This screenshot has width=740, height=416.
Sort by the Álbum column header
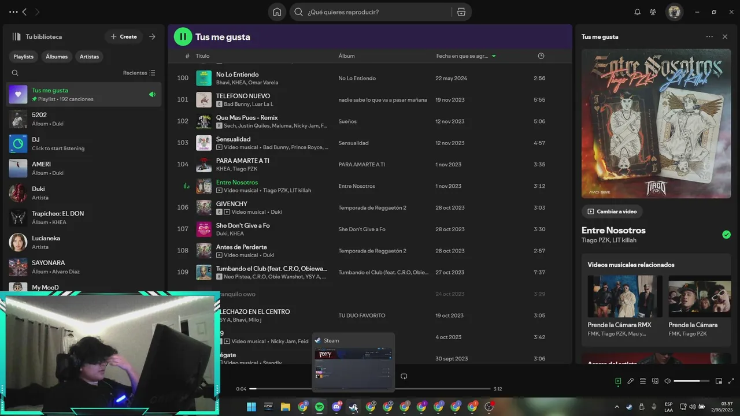(346, 56)
